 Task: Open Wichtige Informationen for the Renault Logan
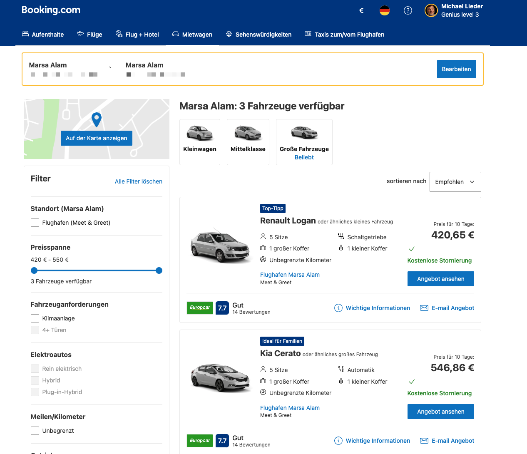(x=372, y=308)
